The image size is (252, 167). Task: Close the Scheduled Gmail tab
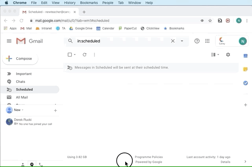(74, 12)
